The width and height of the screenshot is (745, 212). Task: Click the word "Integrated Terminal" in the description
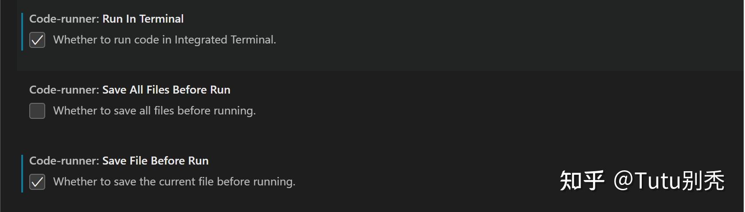point(224,40)
